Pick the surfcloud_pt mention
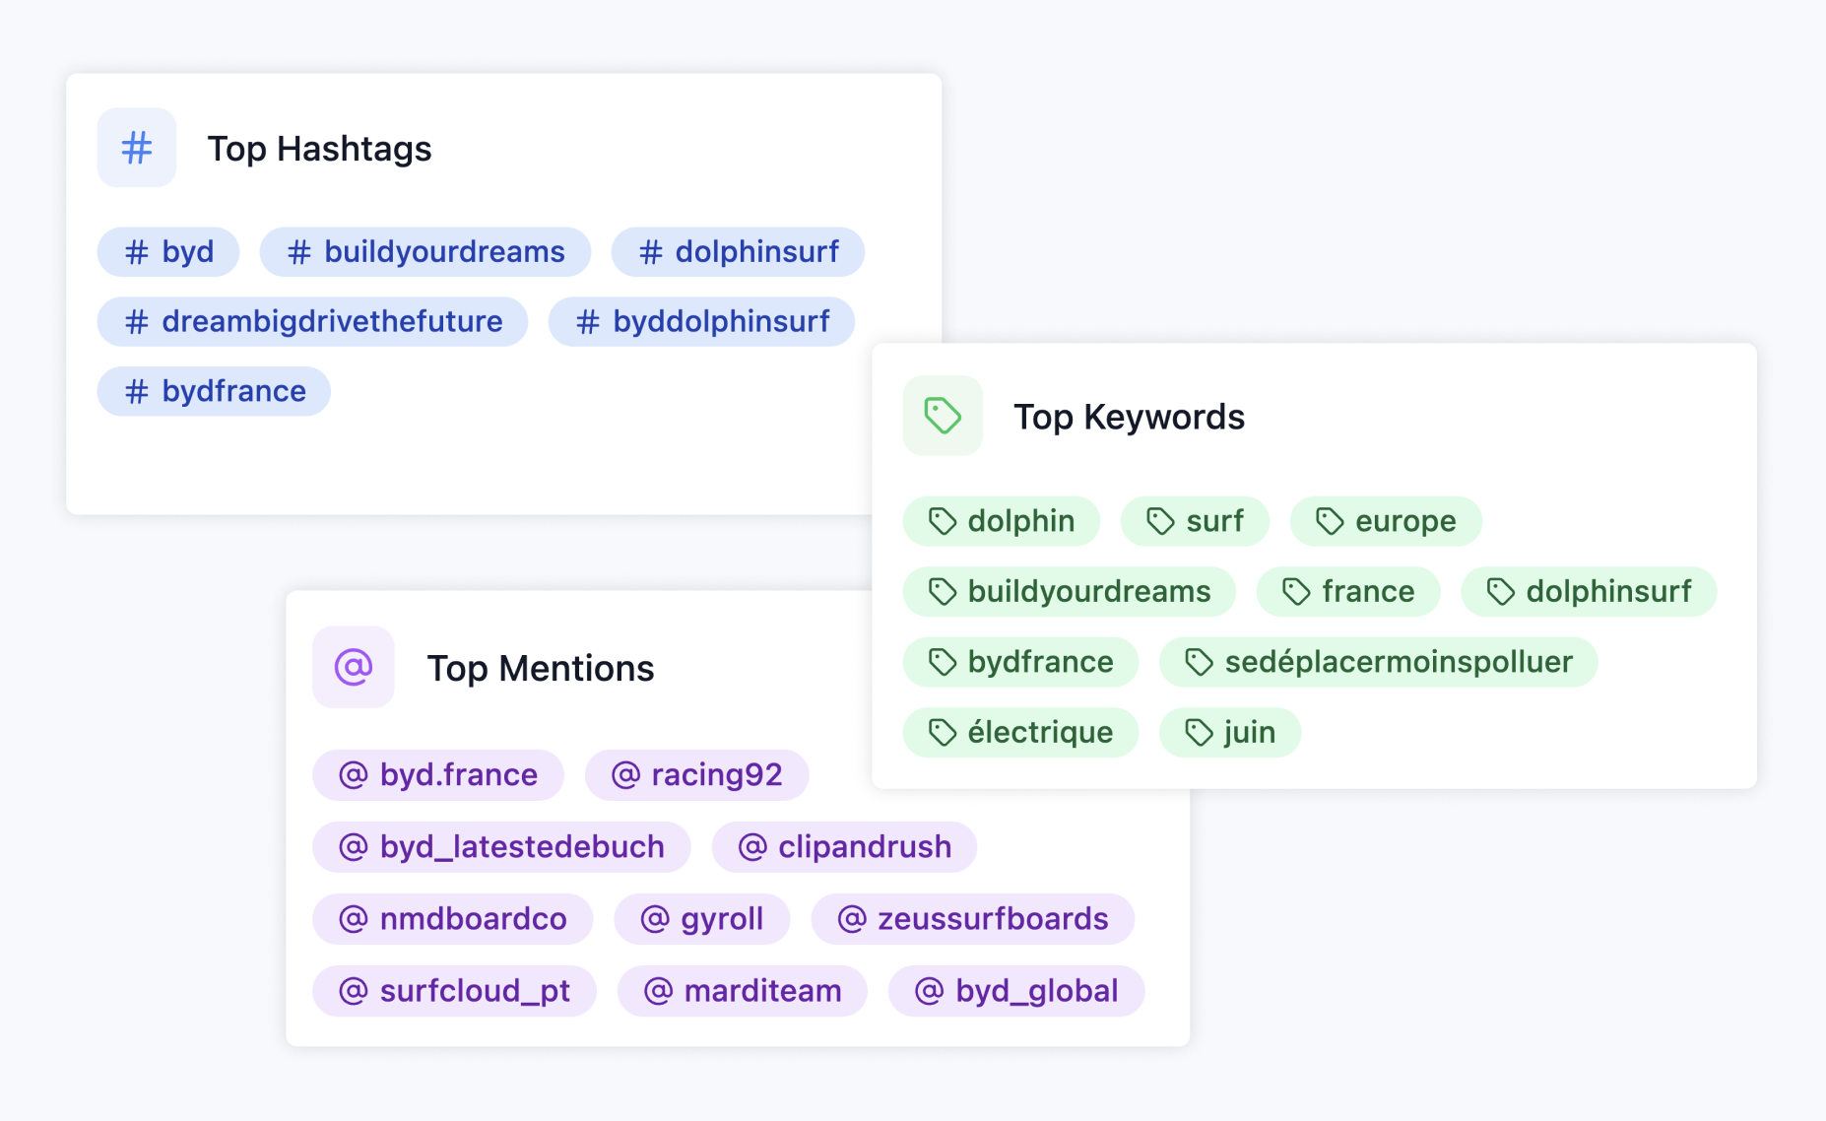Viewport: 1826px width, 1121px height. click(455, 991)
